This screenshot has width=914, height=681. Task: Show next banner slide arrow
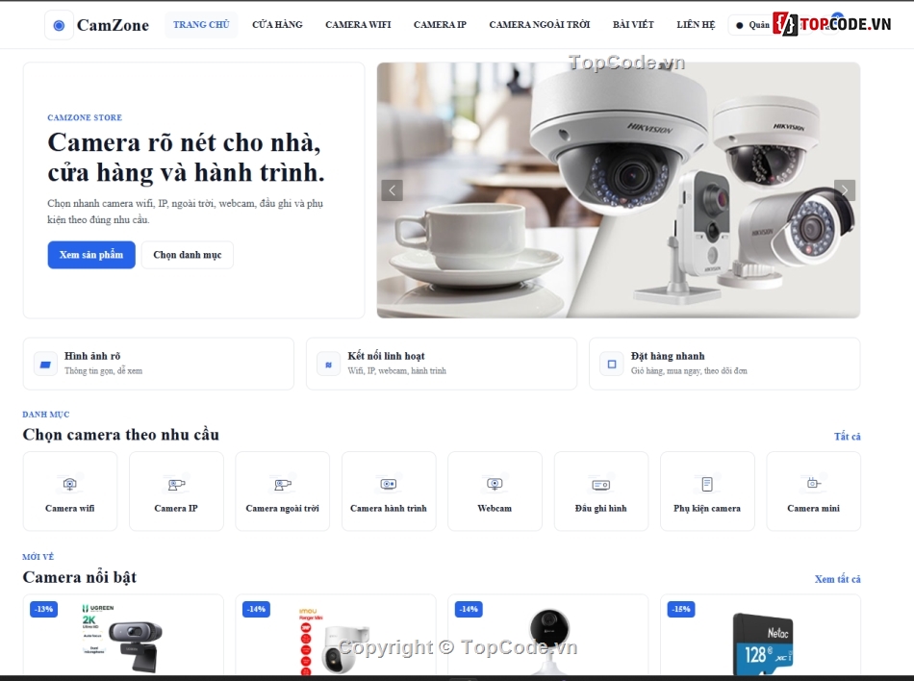click(x=845, y=190)
